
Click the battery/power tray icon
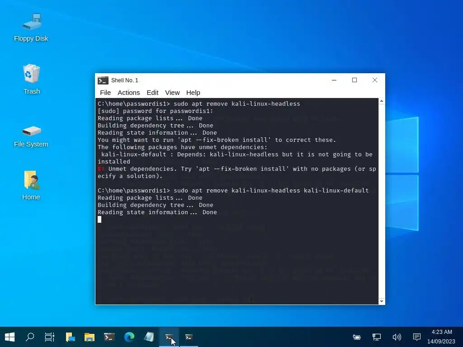(x=357, y=337)
